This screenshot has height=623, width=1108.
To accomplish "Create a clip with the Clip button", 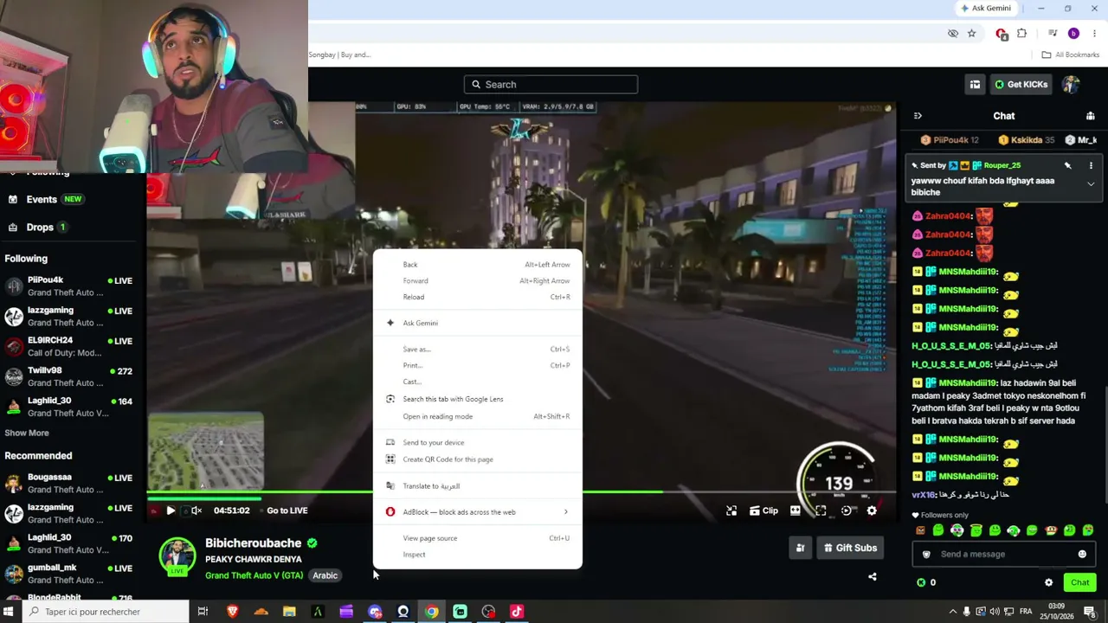I will (x=763, y=511).
